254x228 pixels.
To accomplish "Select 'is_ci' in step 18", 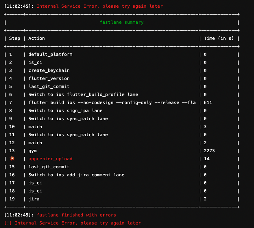I will click(x=35, y=191).
